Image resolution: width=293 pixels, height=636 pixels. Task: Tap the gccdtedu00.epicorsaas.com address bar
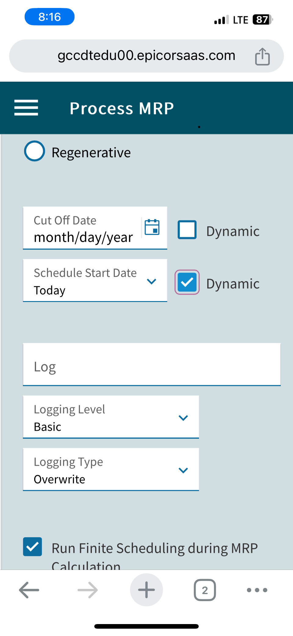click(146, 56)
